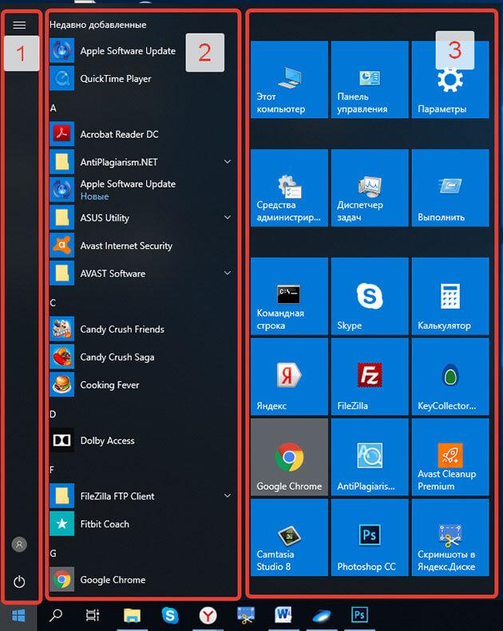Open Skype from the taskbar

pyautogui.click(x=170, y=615)
